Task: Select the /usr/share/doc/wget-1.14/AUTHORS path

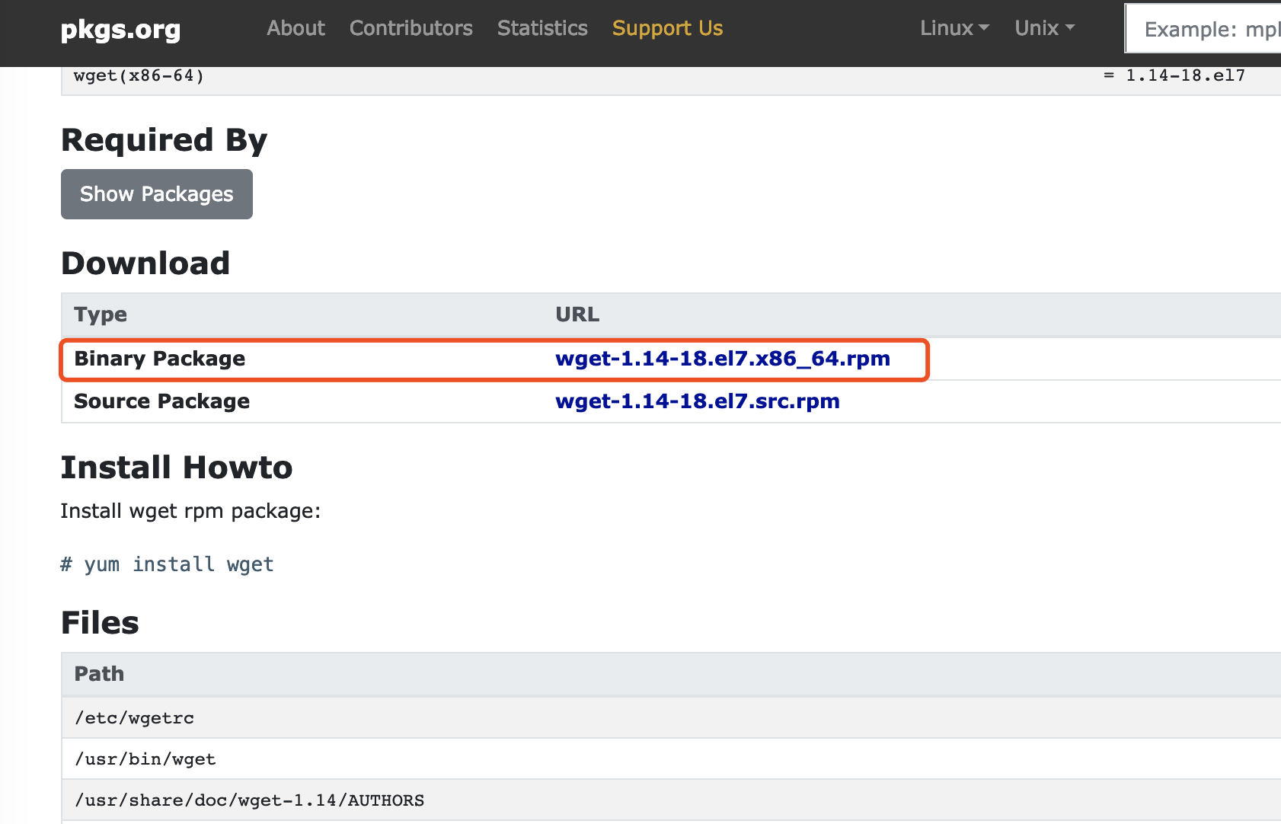Action: [x=249, y=800]
